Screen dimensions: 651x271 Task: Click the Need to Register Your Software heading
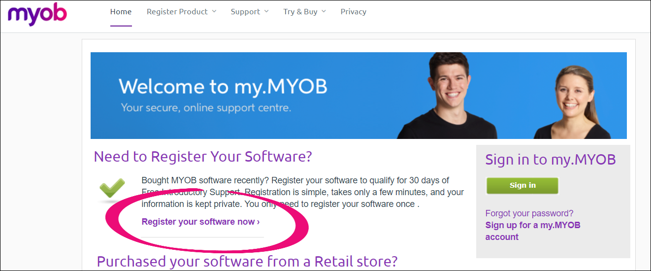pyautogui.click(x=203, y=157)
